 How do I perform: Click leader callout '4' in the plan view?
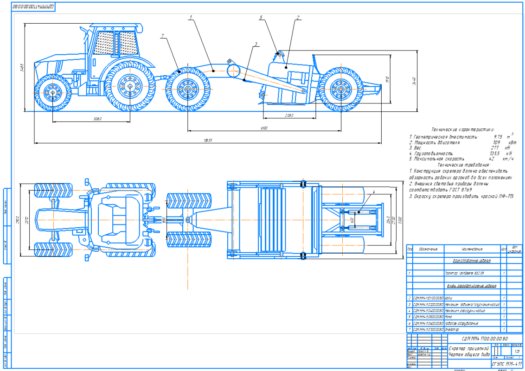pos(374,192)
